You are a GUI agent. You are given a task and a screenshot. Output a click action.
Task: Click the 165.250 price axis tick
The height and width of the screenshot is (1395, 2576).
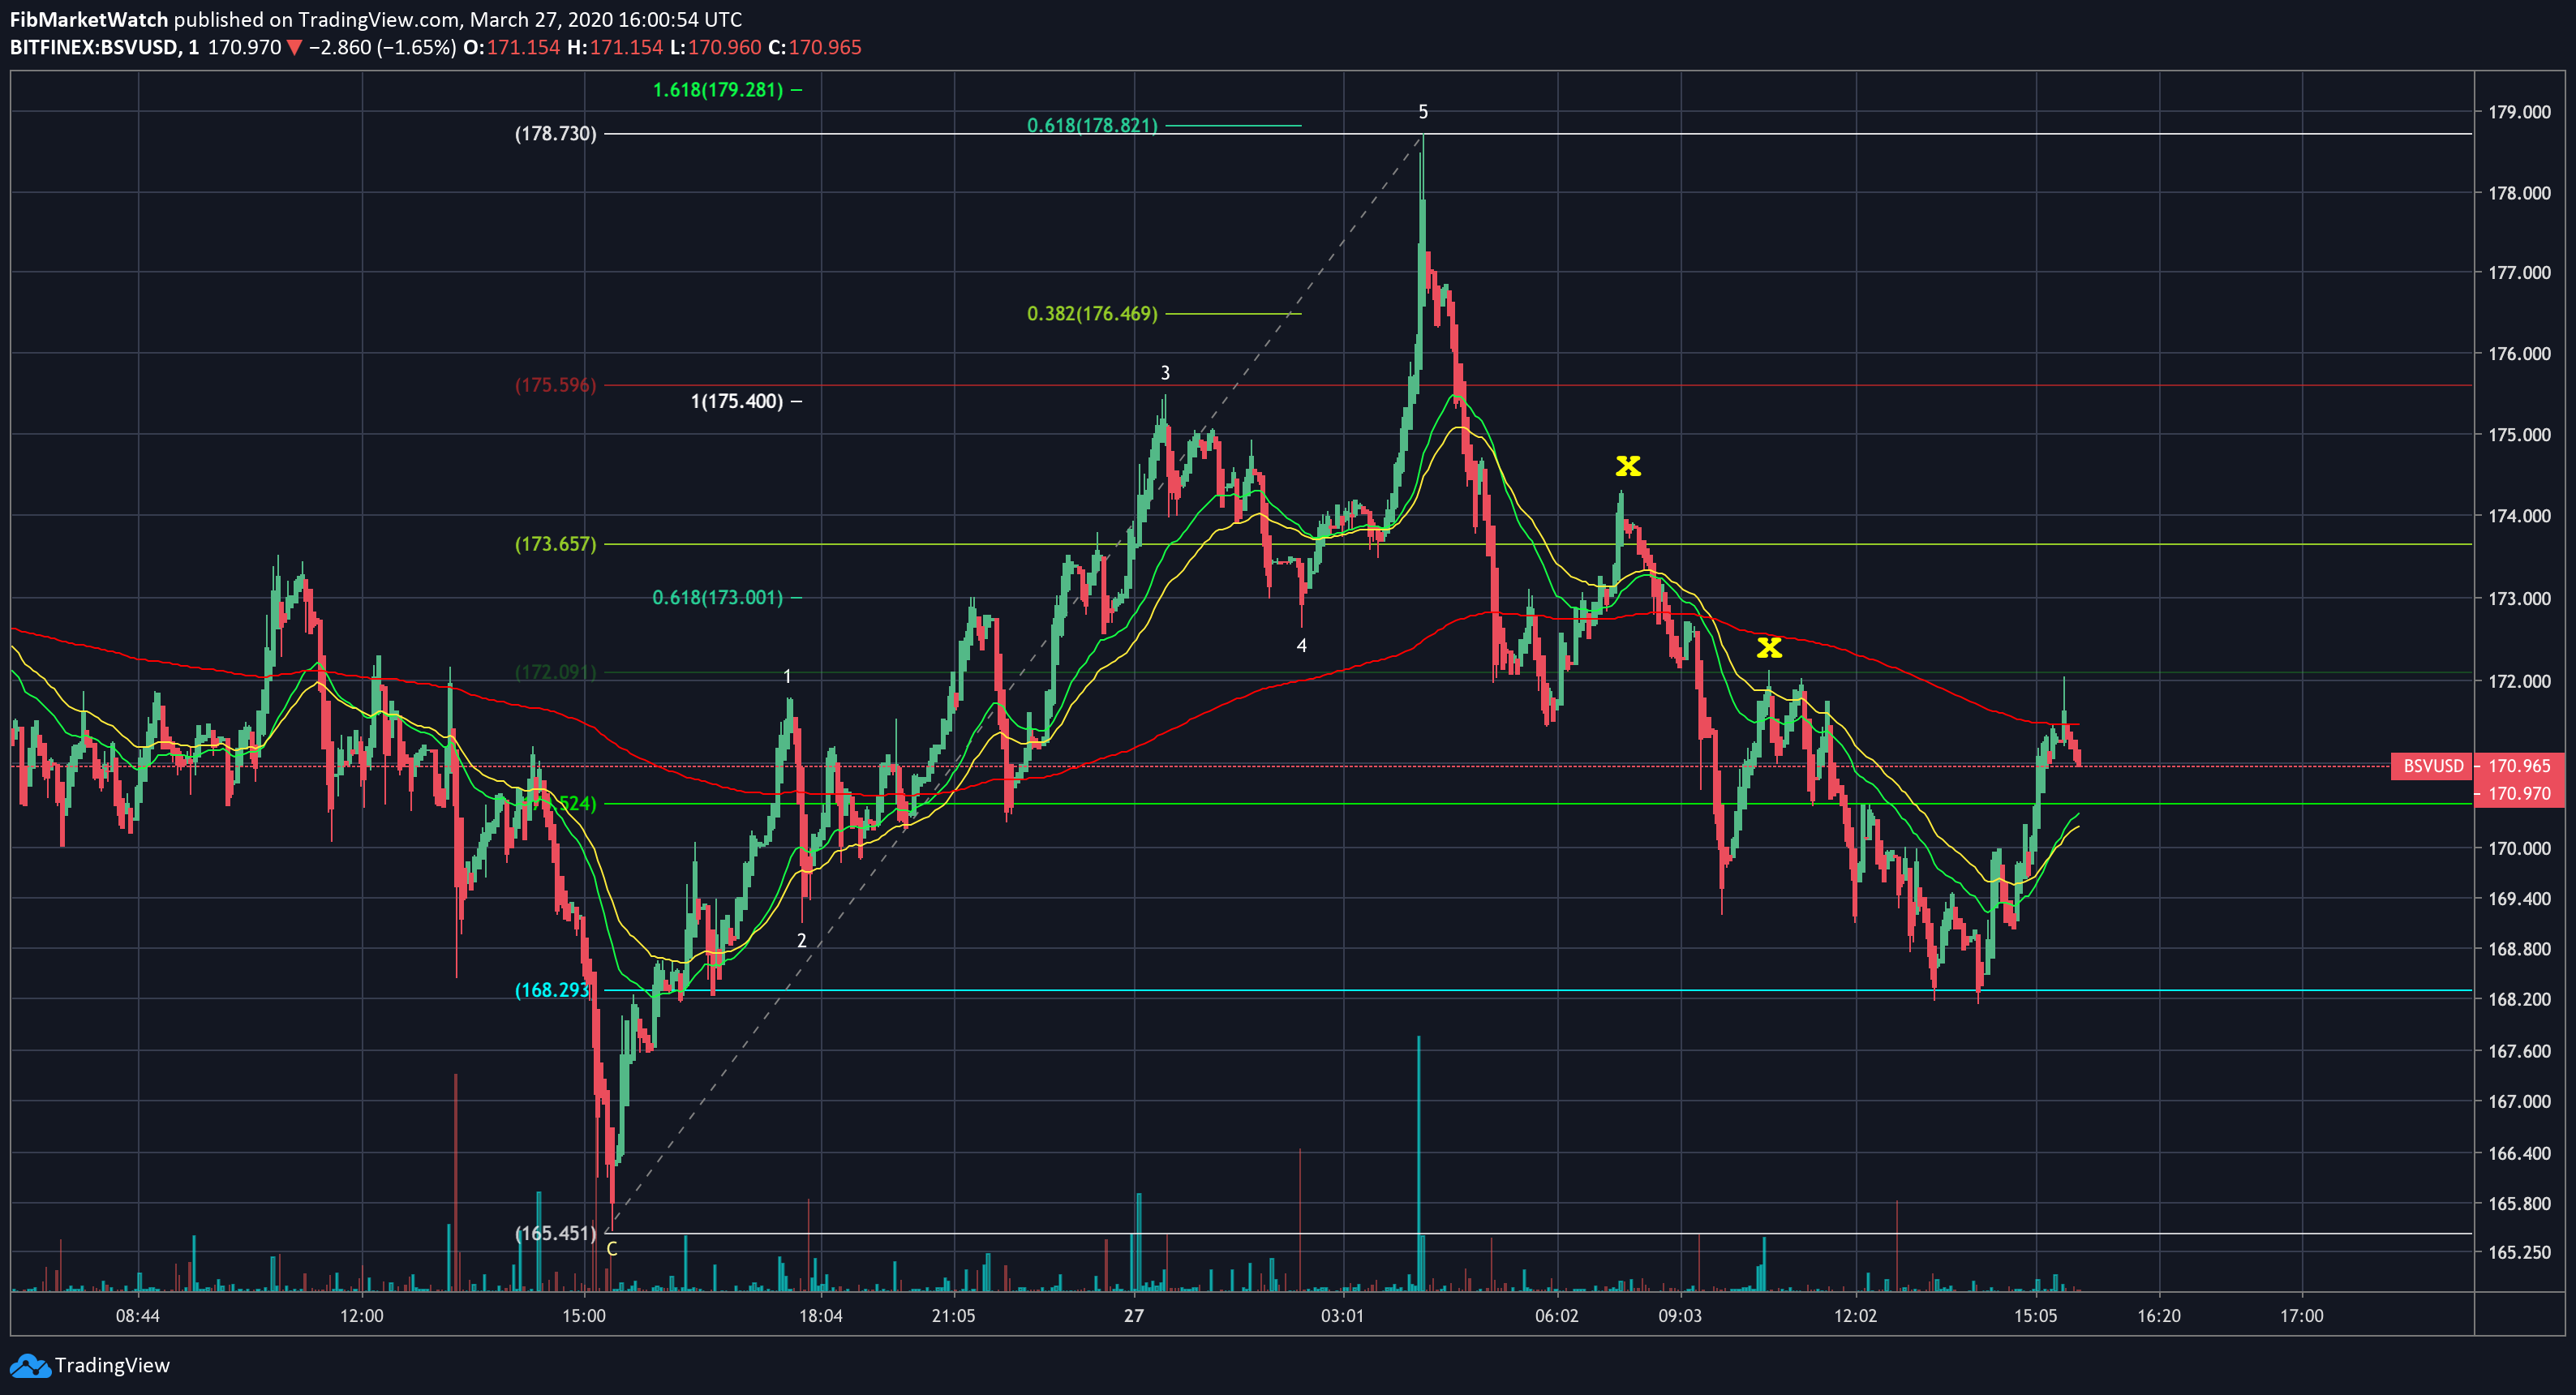(x=2519, y=1252)
